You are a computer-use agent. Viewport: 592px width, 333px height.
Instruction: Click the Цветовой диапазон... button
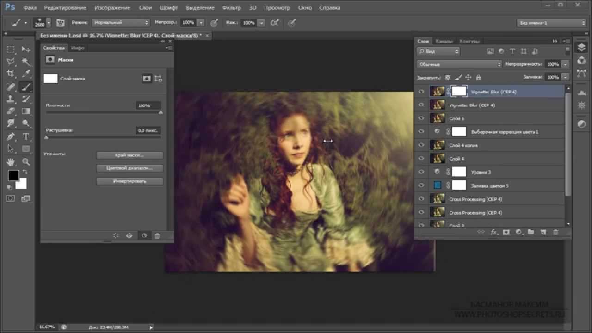coord(129,168)
